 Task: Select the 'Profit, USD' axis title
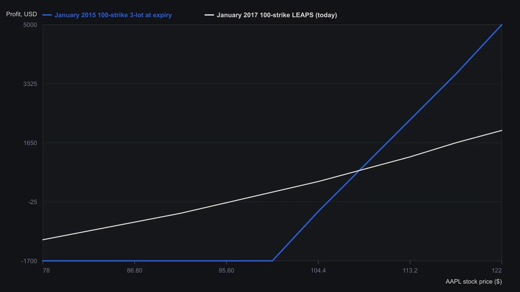21,14
